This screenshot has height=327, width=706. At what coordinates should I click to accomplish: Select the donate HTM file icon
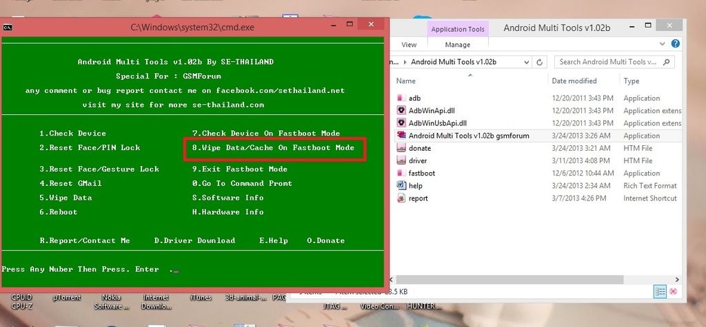coord(401,148)
